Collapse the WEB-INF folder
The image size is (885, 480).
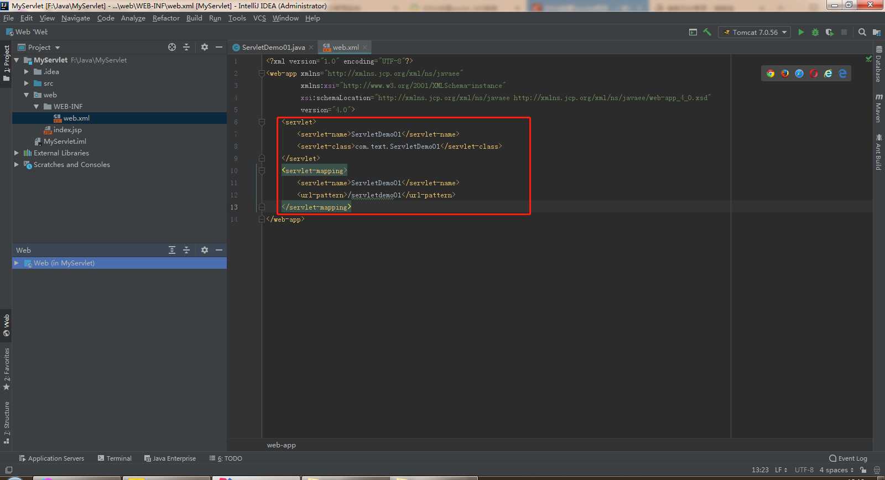point(37,107)
